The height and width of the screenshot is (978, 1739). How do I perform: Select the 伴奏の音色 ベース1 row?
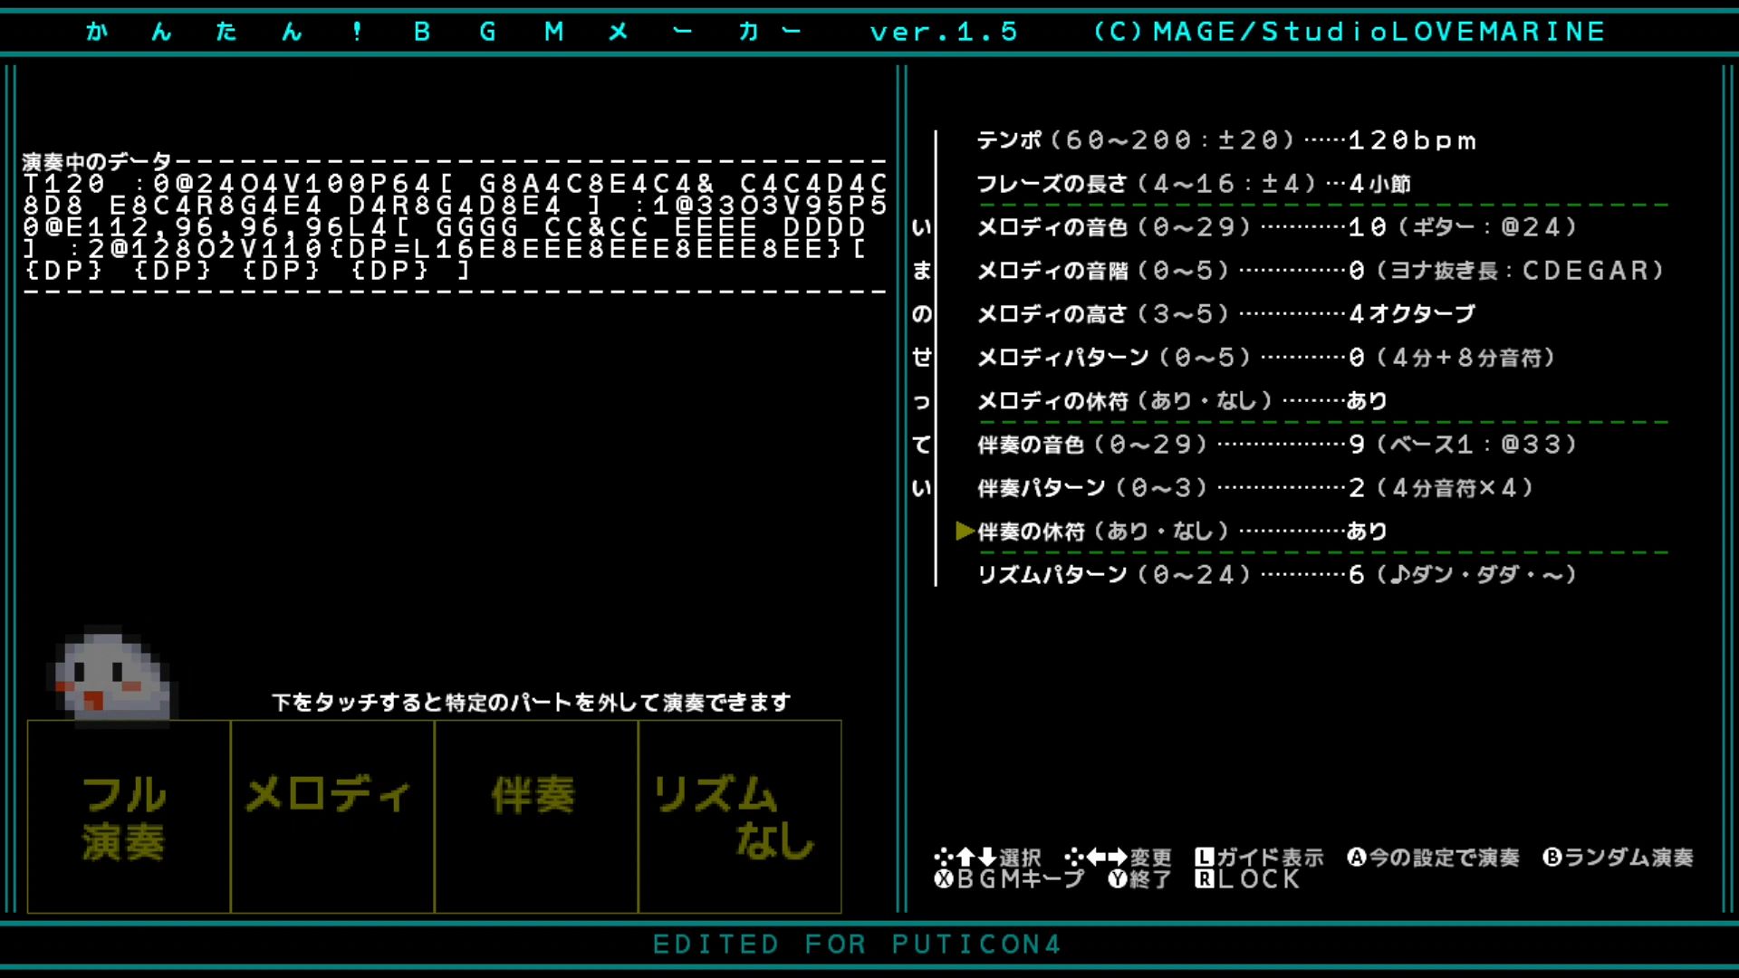1277,445
